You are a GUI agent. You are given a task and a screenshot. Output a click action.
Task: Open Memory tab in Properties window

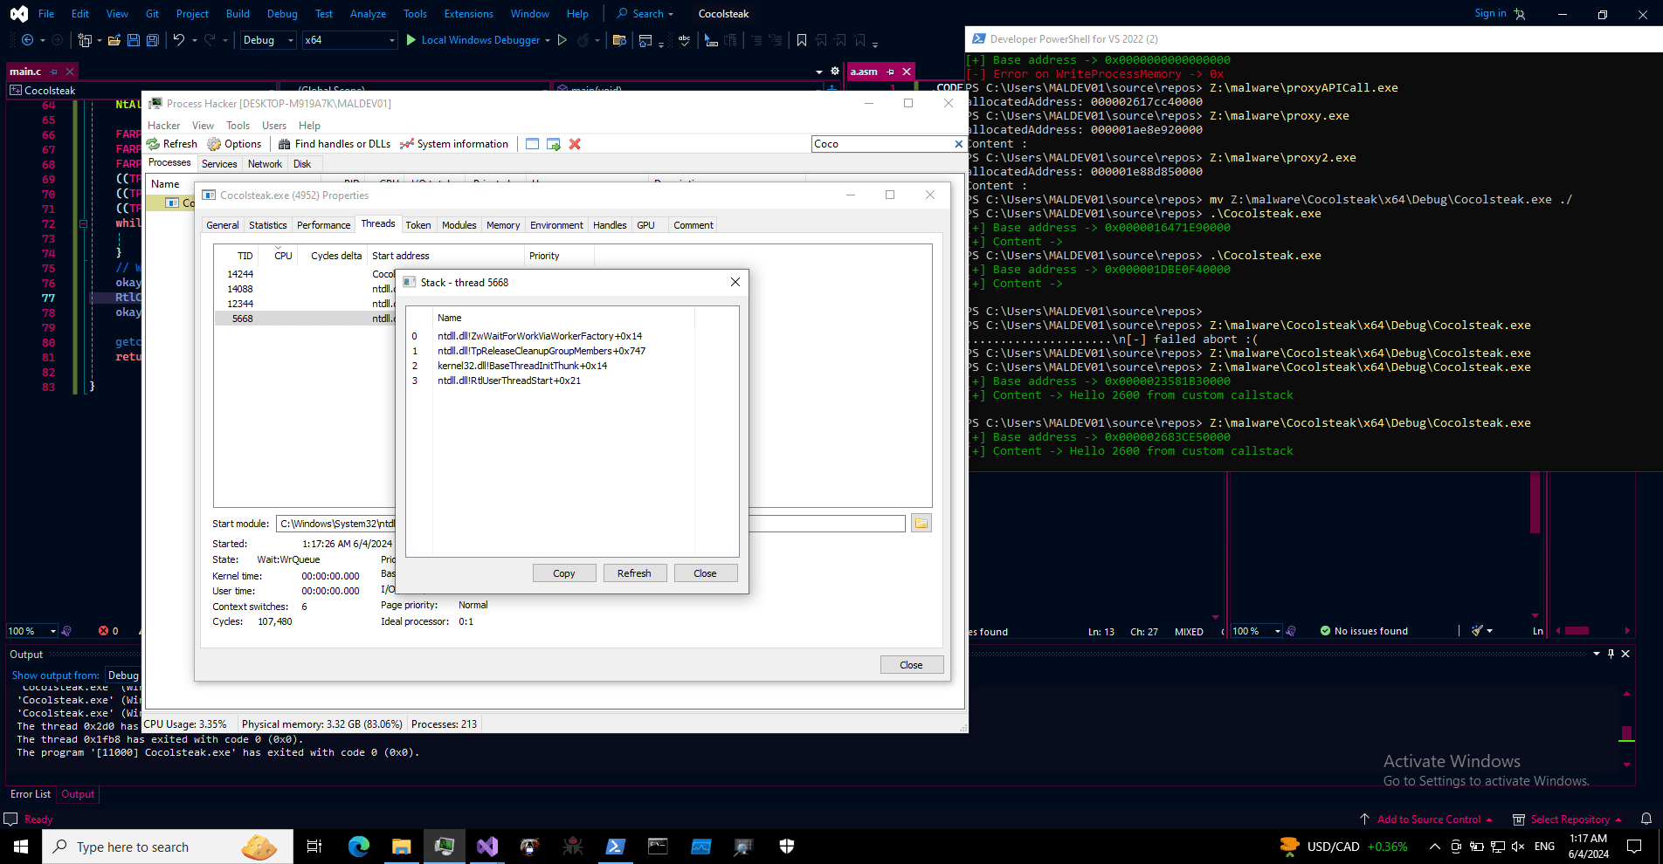(503, 225)
